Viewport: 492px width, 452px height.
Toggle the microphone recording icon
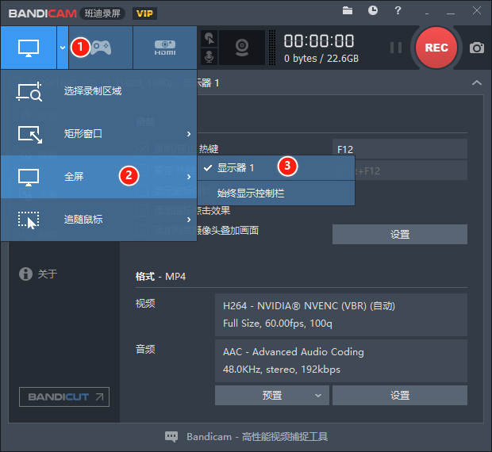(209, 57)
